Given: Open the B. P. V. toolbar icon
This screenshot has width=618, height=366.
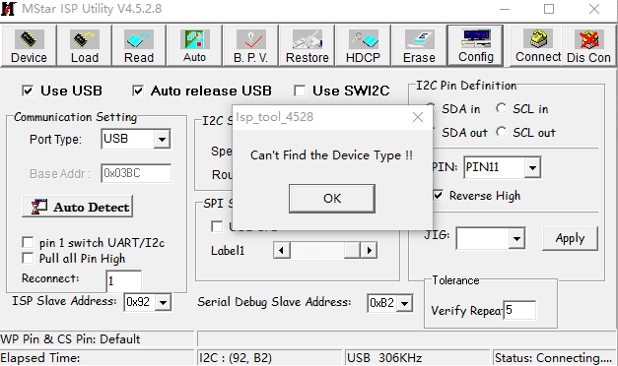Looking at the screenshot, I should click(x=250, y=45).
